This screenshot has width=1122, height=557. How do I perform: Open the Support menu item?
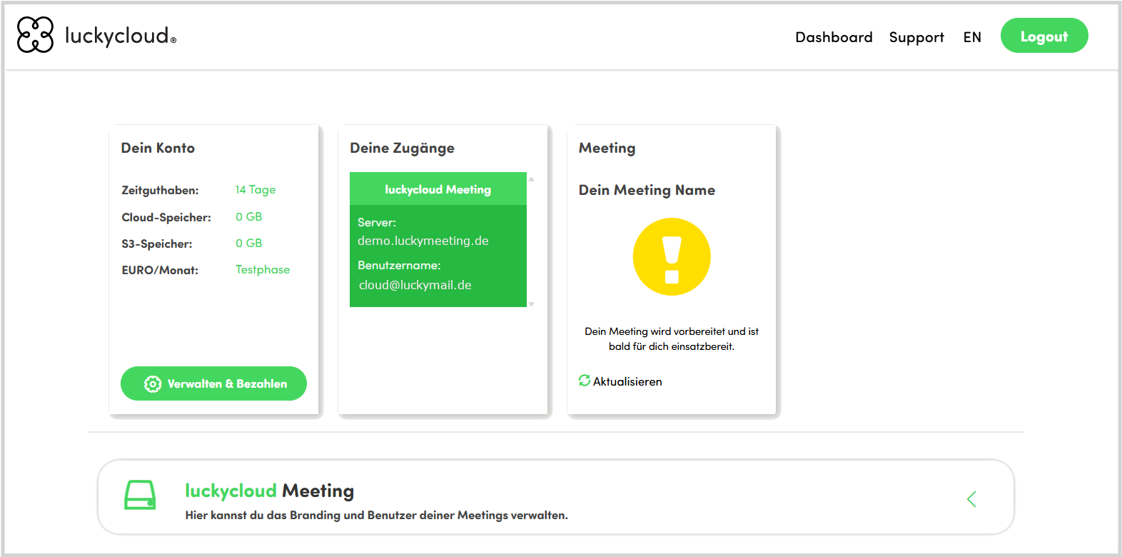click(916, 37)
